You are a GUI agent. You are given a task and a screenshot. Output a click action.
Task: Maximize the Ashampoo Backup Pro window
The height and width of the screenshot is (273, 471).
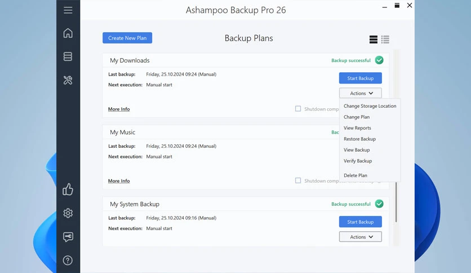pos(397,6)
